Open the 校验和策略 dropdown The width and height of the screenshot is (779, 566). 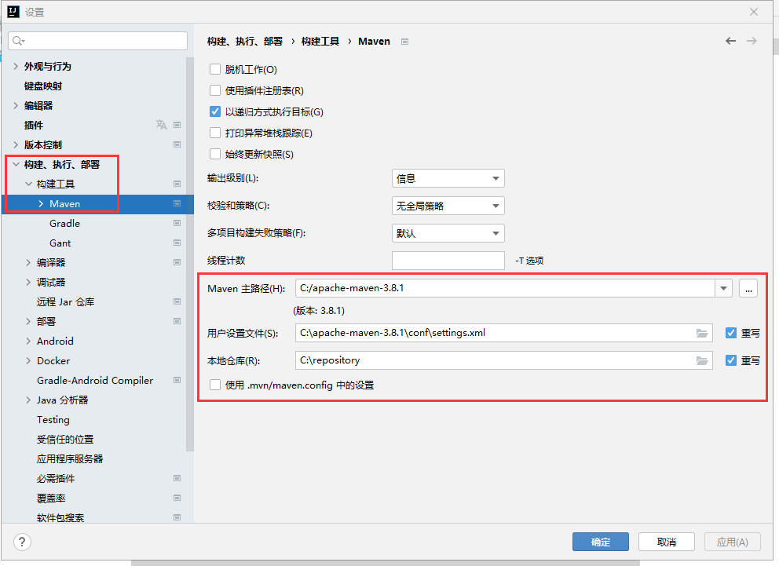click(x=448, y=206)
